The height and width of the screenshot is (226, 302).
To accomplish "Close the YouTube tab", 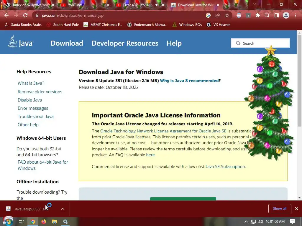I will tap(108, 5).
